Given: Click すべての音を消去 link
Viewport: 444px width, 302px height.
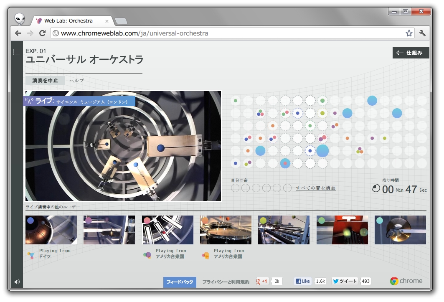Looking at the screenshot, I should click(316, 188).
